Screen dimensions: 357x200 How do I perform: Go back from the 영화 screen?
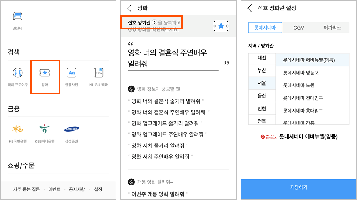129,8
